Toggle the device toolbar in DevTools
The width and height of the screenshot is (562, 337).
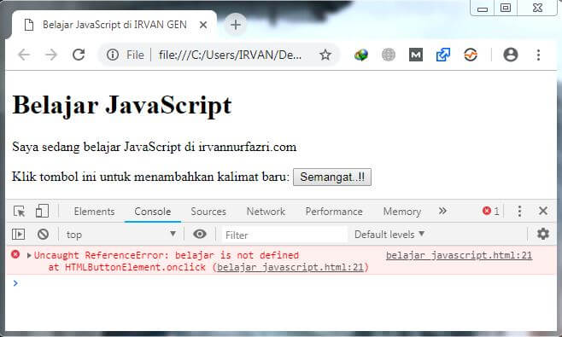[42, 212]
